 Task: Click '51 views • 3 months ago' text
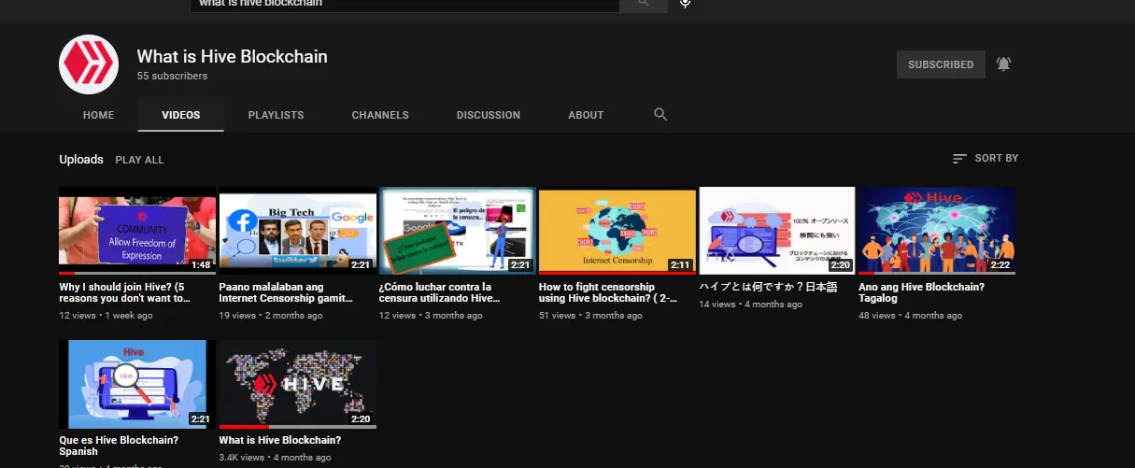coord(590,316)
